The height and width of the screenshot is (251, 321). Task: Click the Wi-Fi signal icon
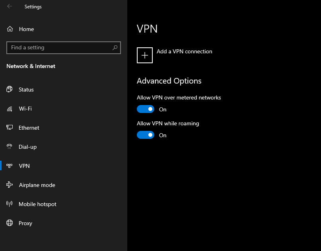[10, 109]
